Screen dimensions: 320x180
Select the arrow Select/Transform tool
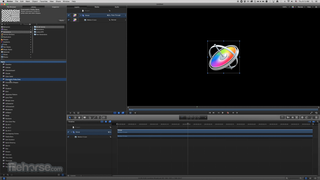coord(70,117)
